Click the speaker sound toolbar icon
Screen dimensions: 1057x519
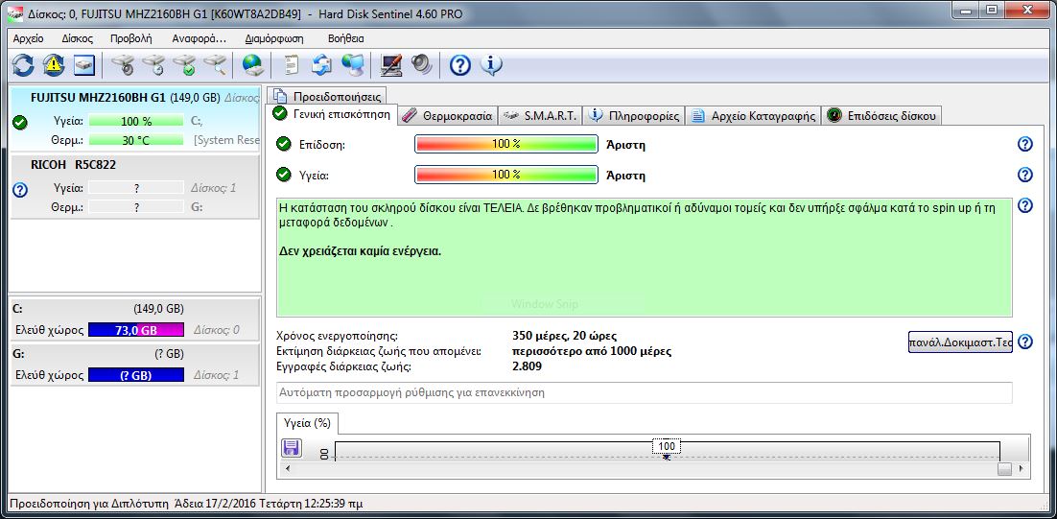click(x=422, y=65)
